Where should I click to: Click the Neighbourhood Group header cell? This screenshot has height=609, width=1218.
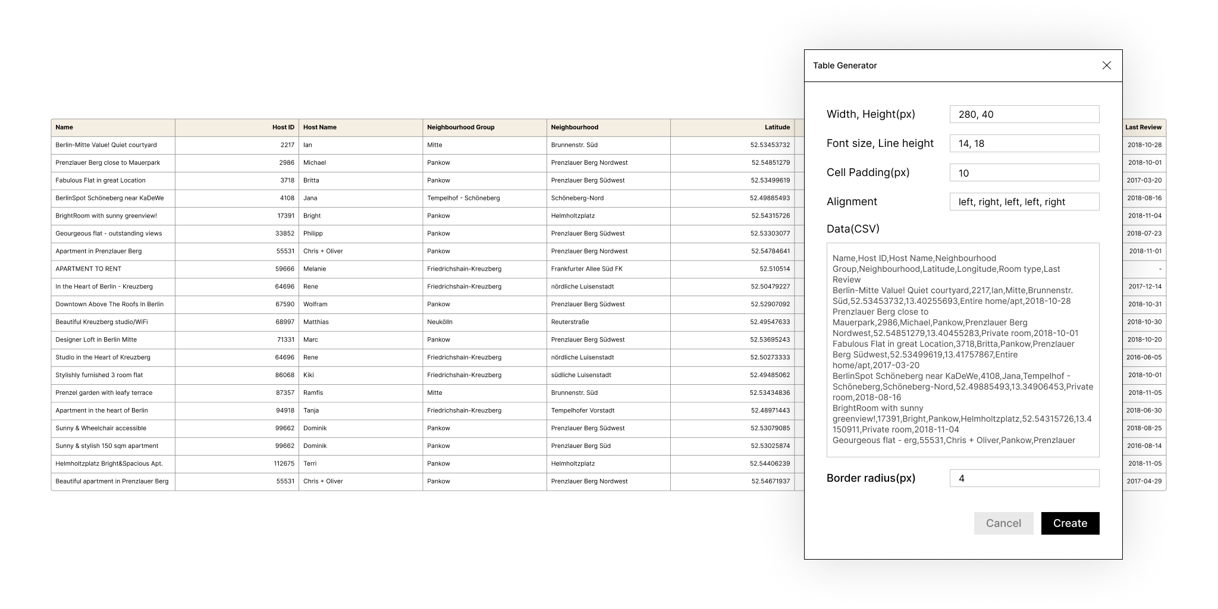coord(485,127)
